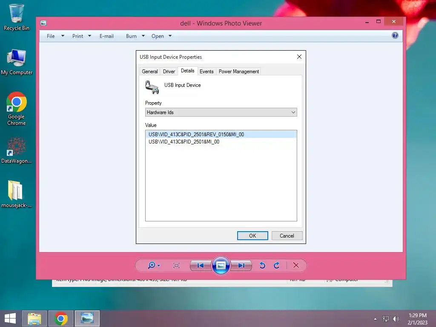Image resolution: width=436 pixels, height=327 pixels.
Task: Expand the zoom control dropdown arrow
Action: pyautogui.click(x=159, y=266)
